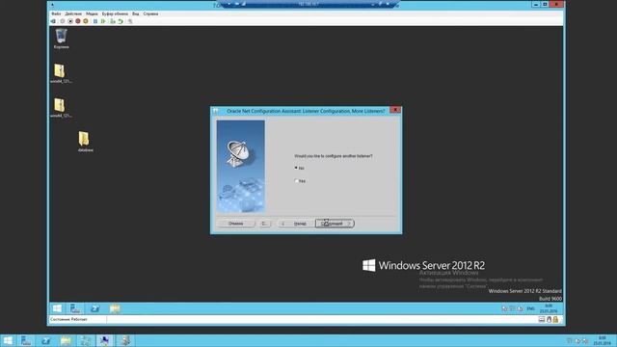617x347 pixels.
Task: Send Ctrl+Alt+Del via the VM toolbar icon
Action: coord(53,21)
